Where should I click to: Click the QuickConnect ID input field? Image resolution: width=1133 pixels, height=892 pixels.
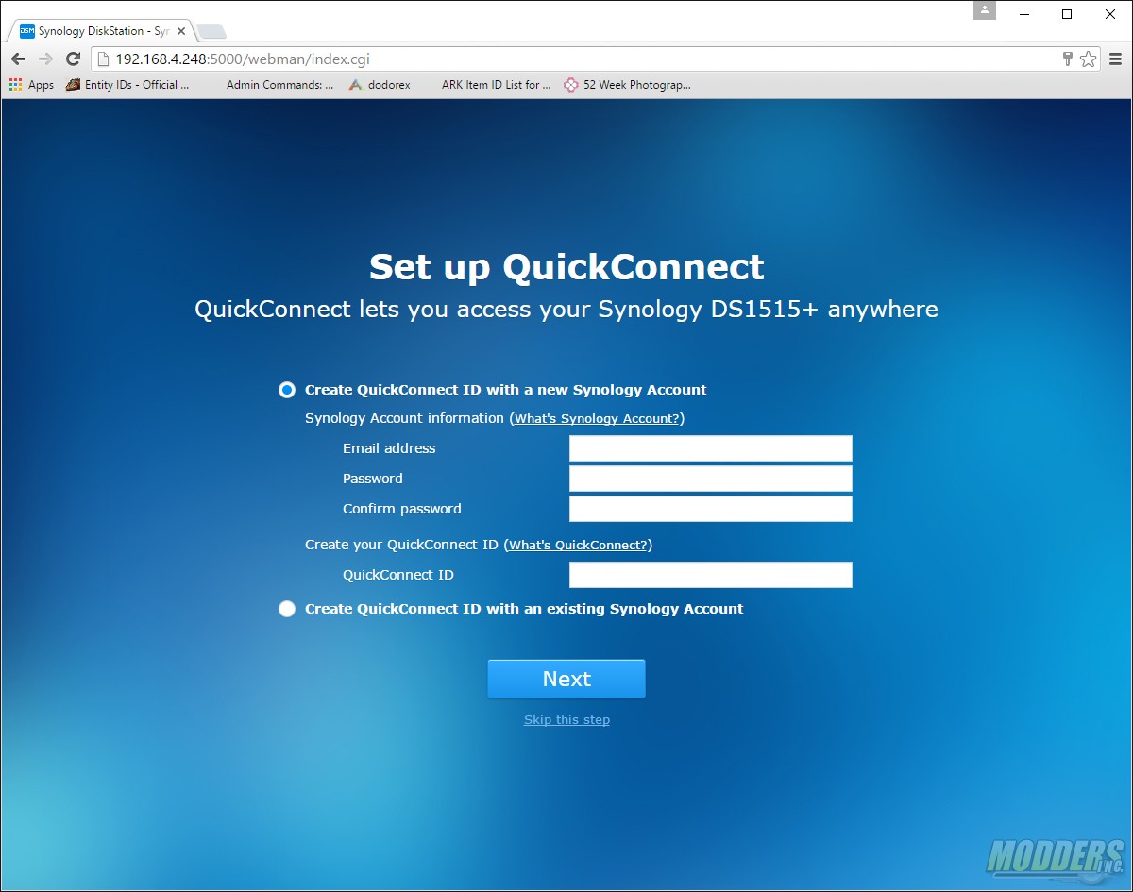711,575
